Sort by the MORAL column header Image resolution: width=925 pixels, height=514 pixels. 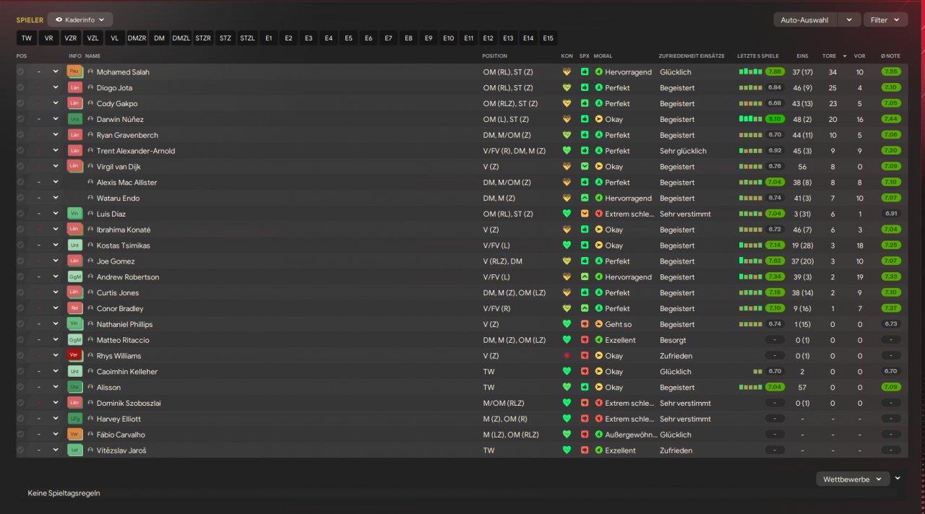tap(603, 56)
